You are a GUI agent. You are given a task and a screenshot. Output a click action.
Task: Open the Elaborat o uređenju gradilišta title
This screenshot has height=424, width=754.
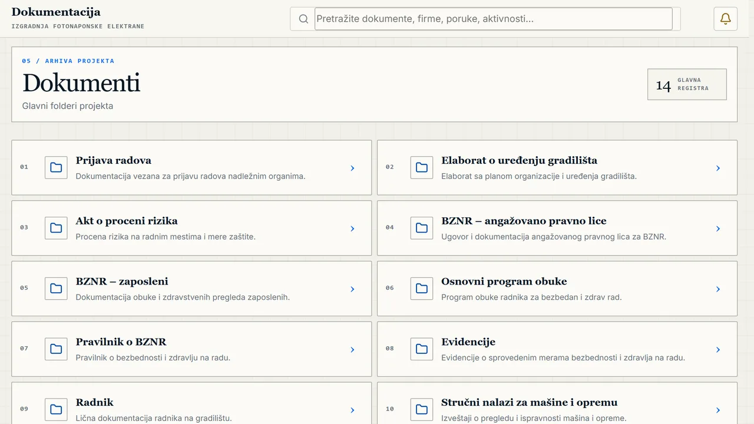tap(519, 160)
